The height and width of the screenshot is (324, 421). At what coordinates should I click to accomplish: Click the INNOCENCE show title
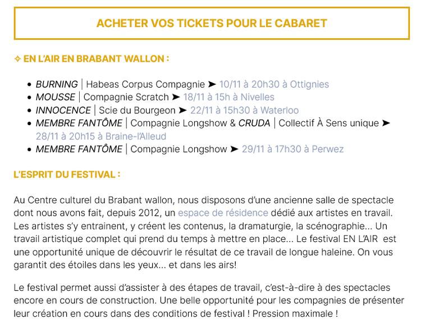point(63,111)
